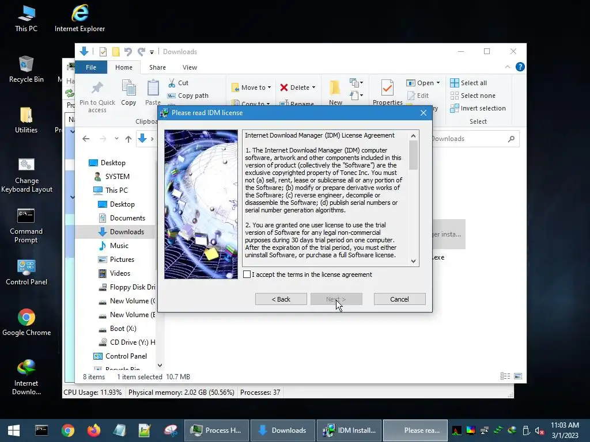Collapse the ribbon with the chevron

(508, 67)
